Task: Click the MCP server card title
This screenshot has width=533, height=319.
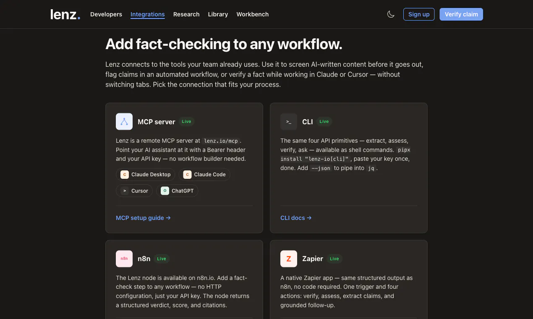Action: 157,122
